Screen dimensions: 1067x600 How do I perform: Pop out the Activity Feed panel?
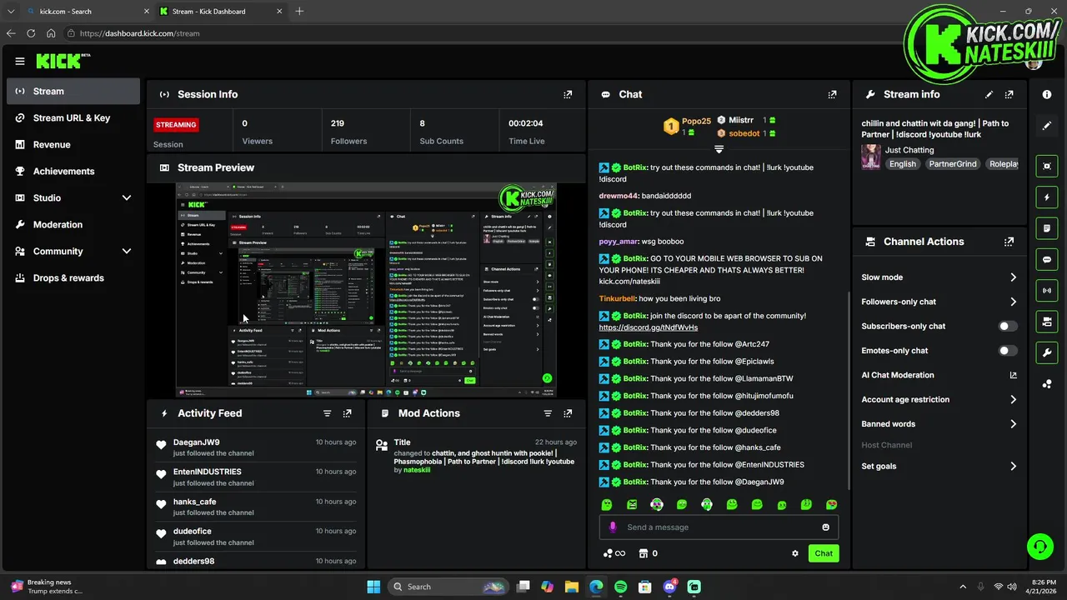click(348, 413)
